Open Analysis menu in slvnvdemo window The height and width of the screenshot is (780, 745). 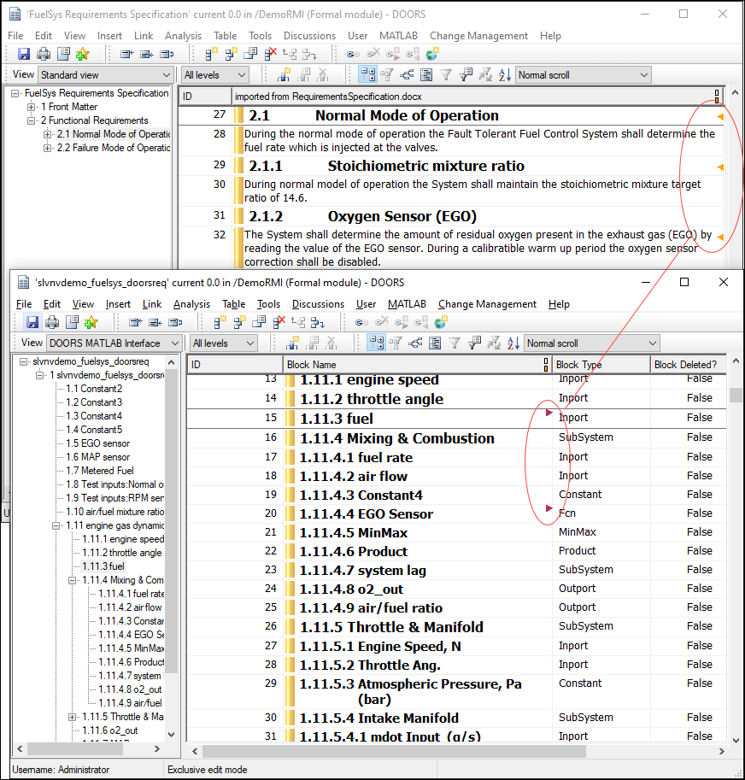point(191,304)
